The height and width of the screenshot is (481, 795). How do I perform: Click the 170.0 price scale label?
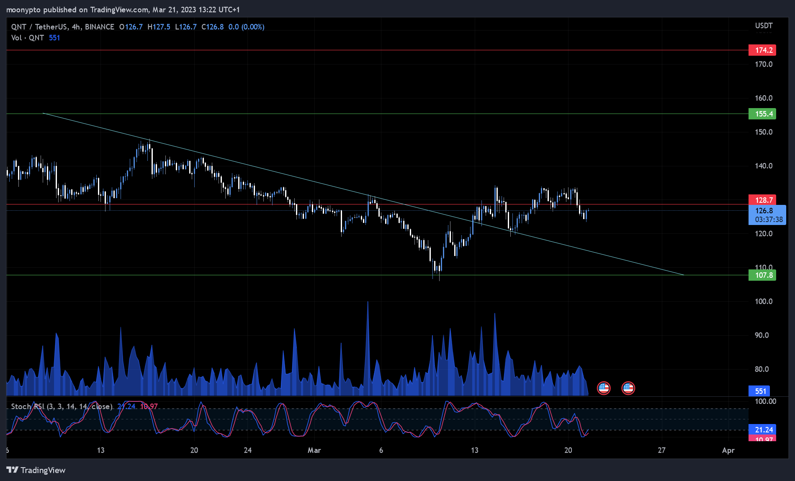click(764, 65)
